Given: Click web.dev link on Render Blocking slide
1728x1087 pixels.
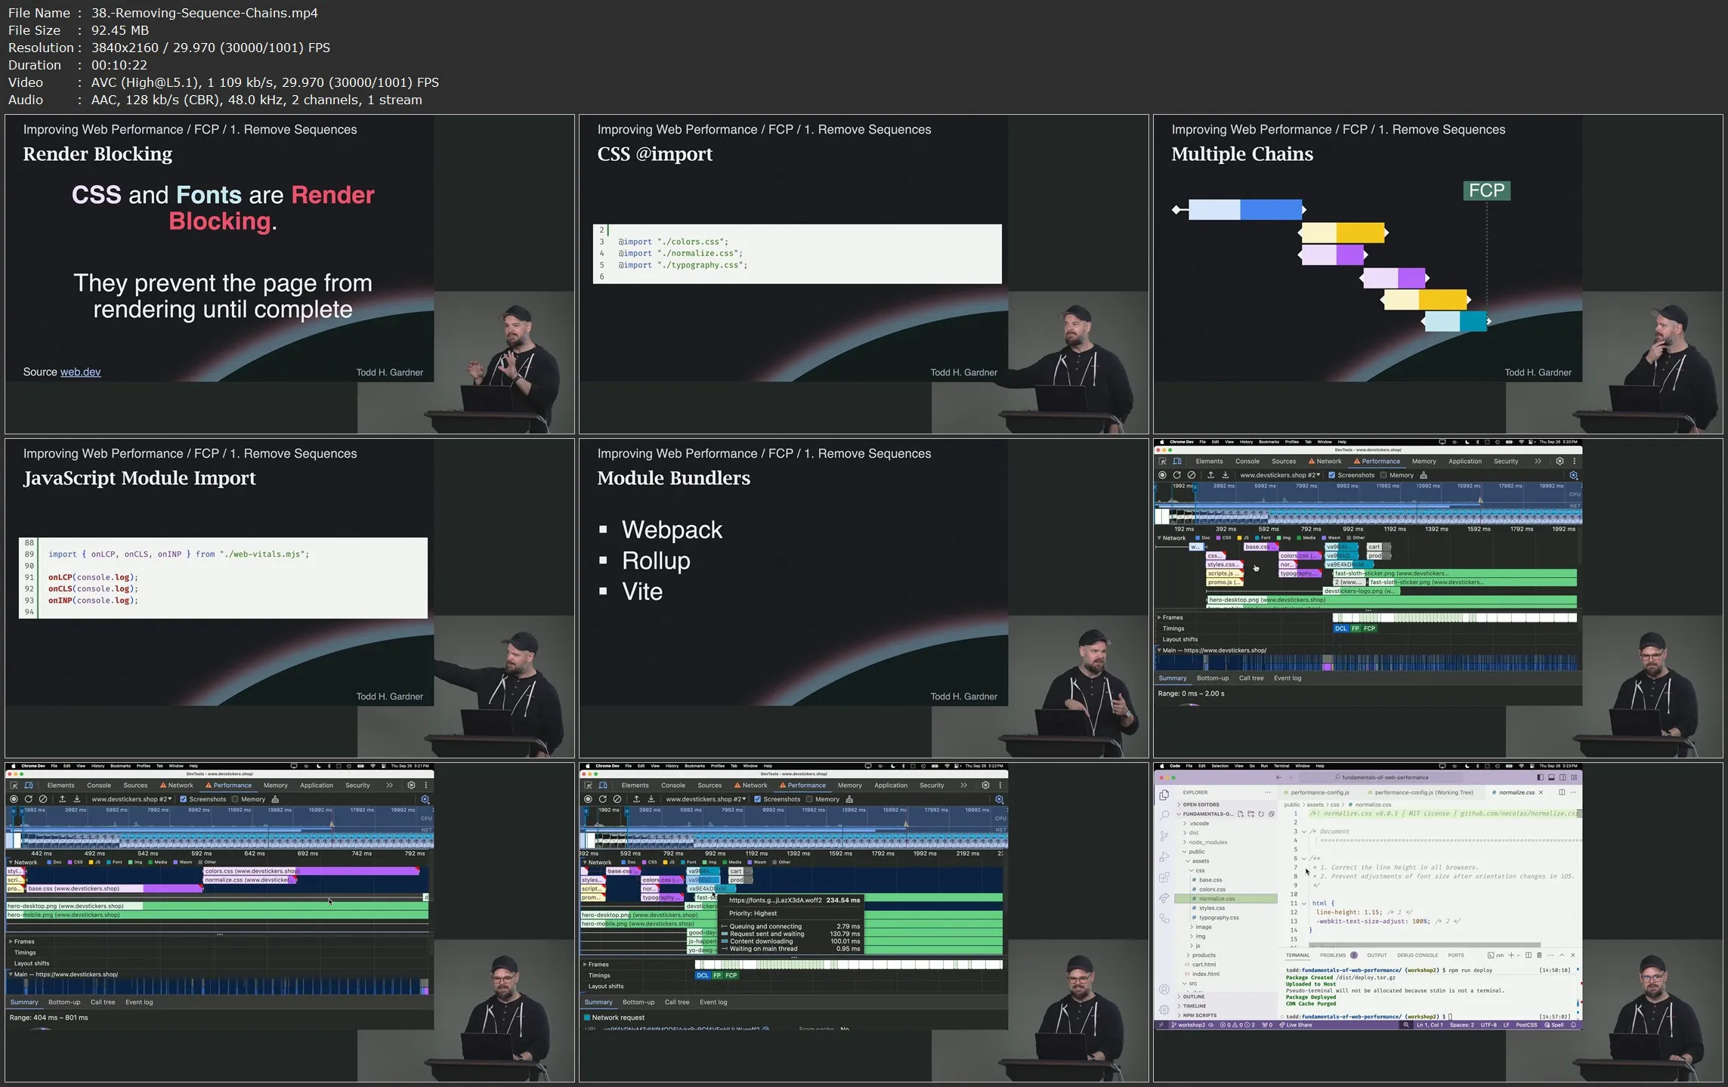Looking at the screenshot, I should click(x=80, y=372).
